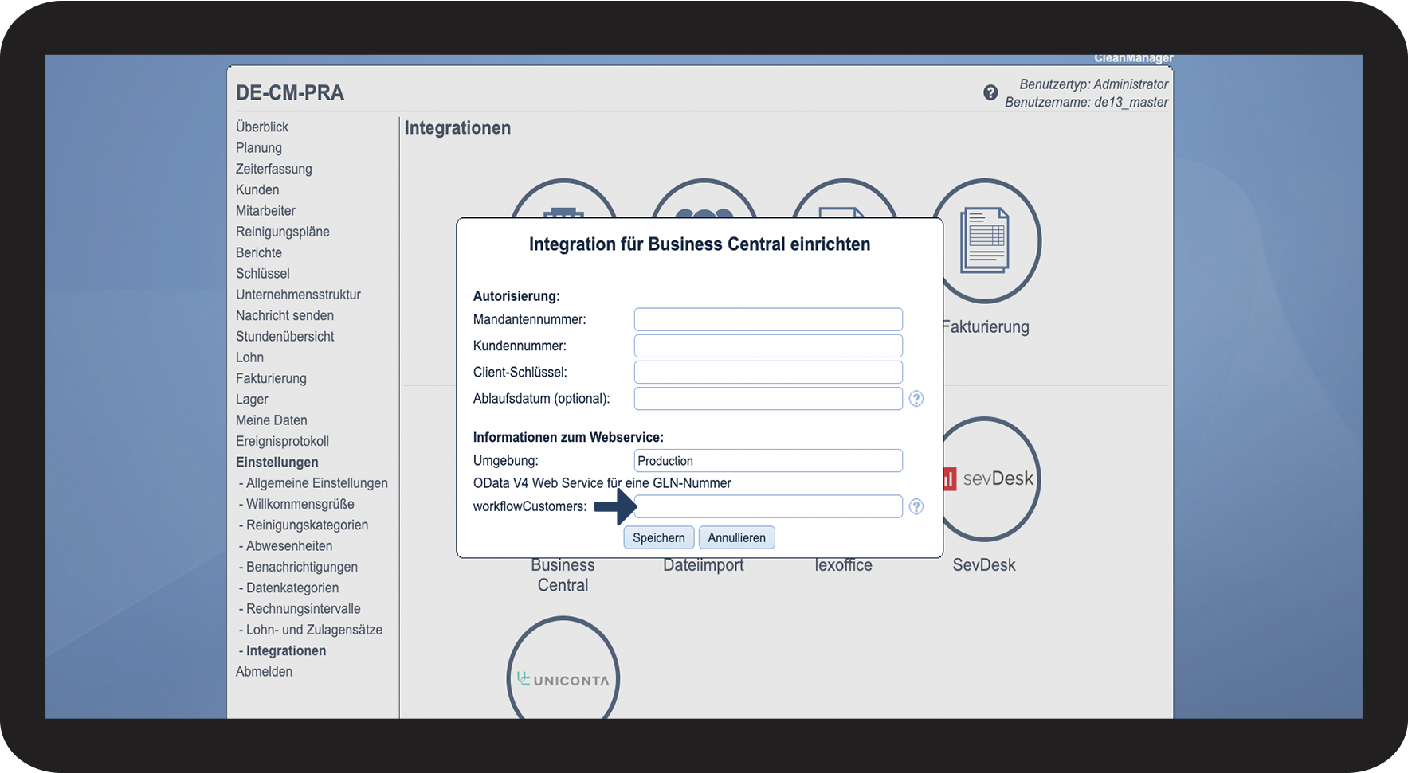Screen dimensions: 1408x773
Task: Go to Planung in the sidebar
Action: point(259,148)
